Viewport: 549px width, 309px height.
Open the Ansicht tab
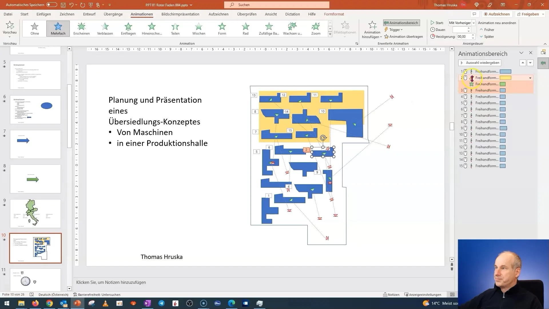click(271, 14)
